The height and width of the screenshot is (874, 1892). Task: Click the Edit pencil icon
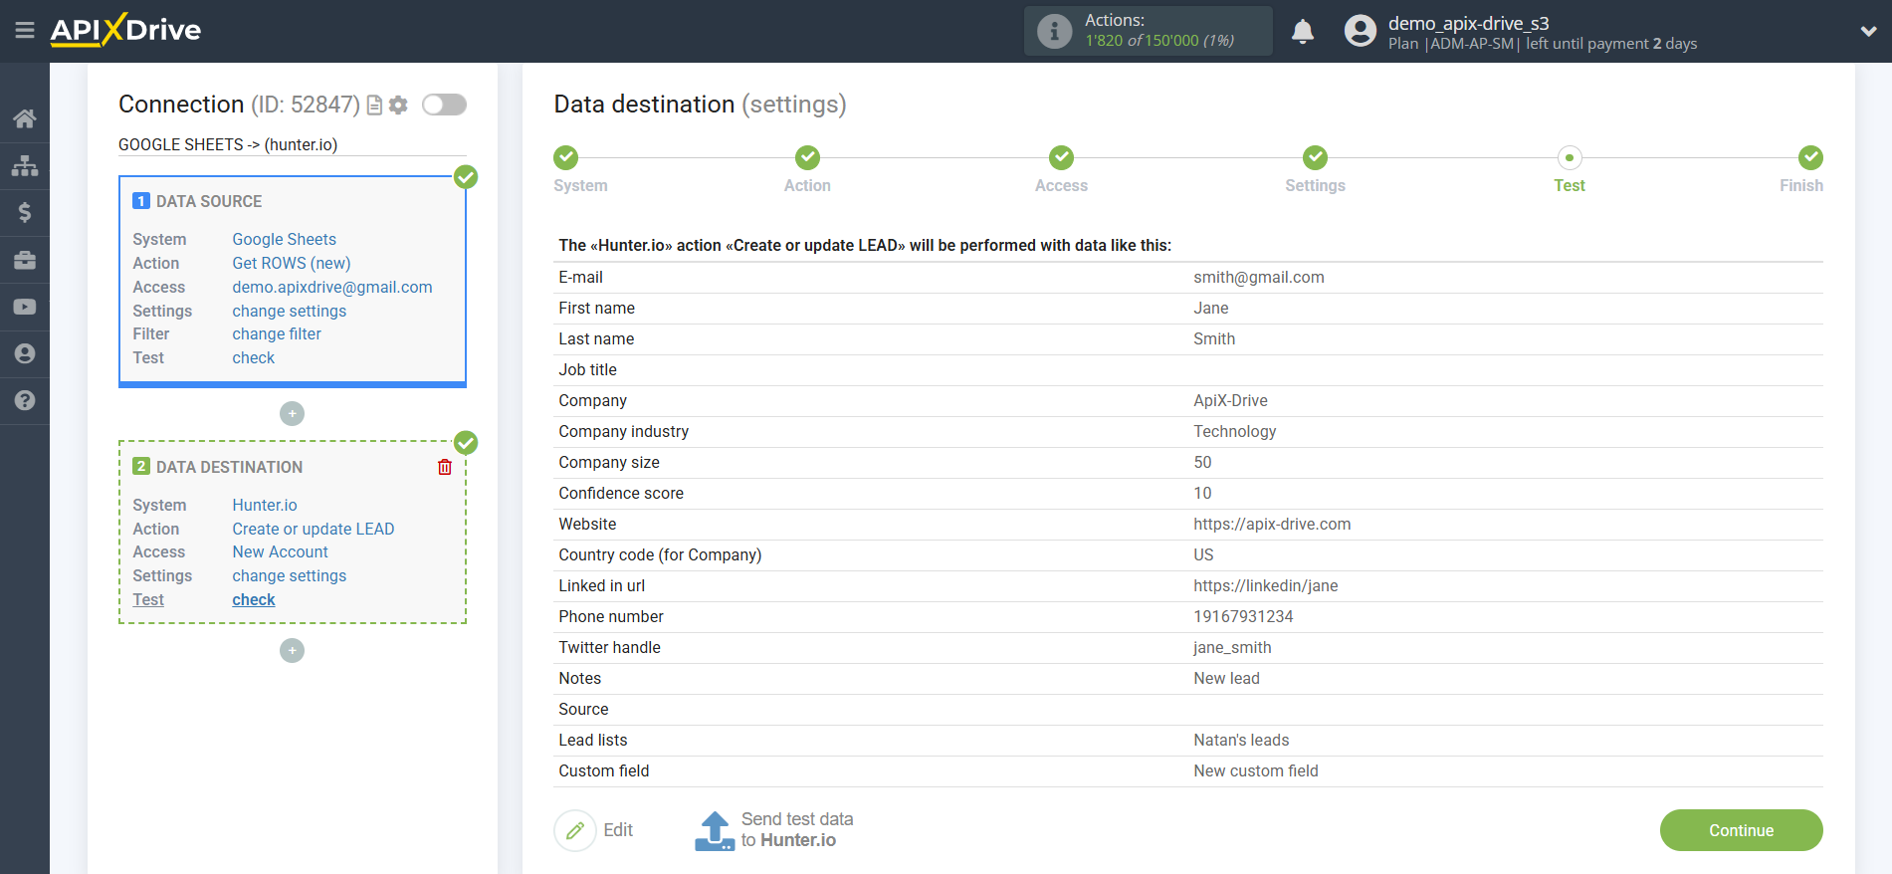[574, 830]
